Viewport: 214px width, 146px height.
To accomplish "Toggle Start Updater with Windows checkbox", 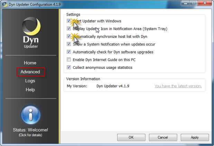I will [x=69, y=21].
